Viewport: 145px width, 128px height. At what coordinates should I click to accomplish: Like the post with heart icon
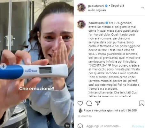click(80, 103)
